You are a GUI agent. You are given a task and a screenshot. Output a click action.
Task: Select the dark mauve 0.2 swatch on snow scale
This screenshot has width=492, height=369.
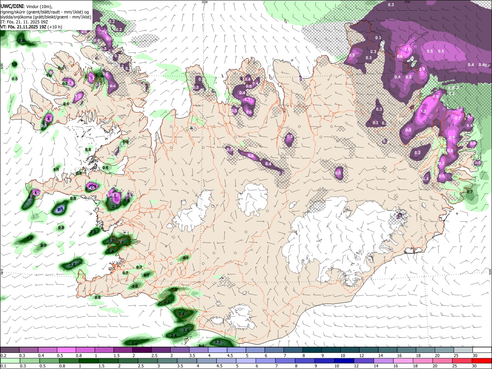(9, 350)
